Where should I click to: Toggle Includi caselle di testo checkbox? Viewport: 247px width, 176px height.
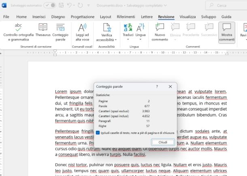pos(98,133)
